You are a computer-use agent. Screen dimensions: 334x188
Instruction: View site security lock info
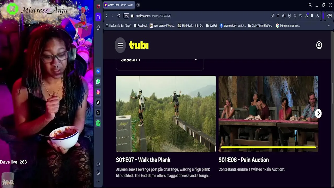click(132, 16)
